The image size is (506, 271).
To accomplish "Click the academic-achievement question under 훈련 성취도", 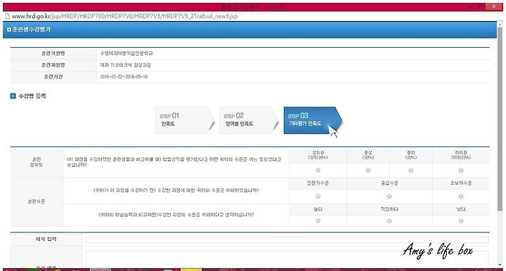I will tap(174, 162).
